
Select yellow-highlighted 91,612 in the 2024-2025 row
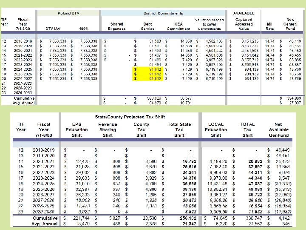coord(156,69)
